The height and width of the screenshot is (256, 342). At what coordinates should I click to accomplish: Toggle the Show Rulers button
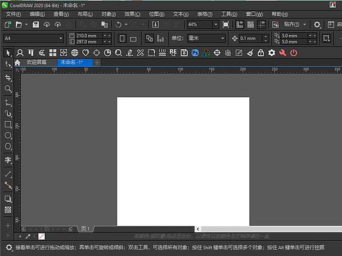click(239, 24)
